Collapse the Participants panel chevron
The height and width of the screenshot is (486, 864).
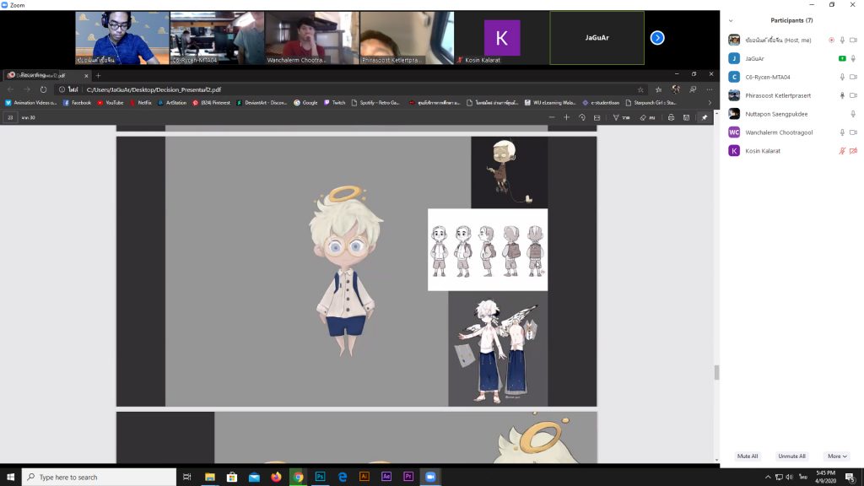(731, 20)
